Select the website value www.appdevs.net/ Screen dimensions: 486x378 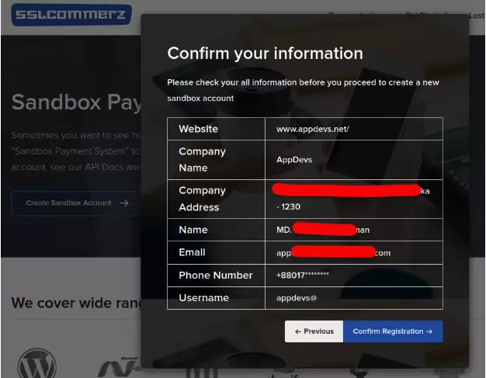click(313, 129)
